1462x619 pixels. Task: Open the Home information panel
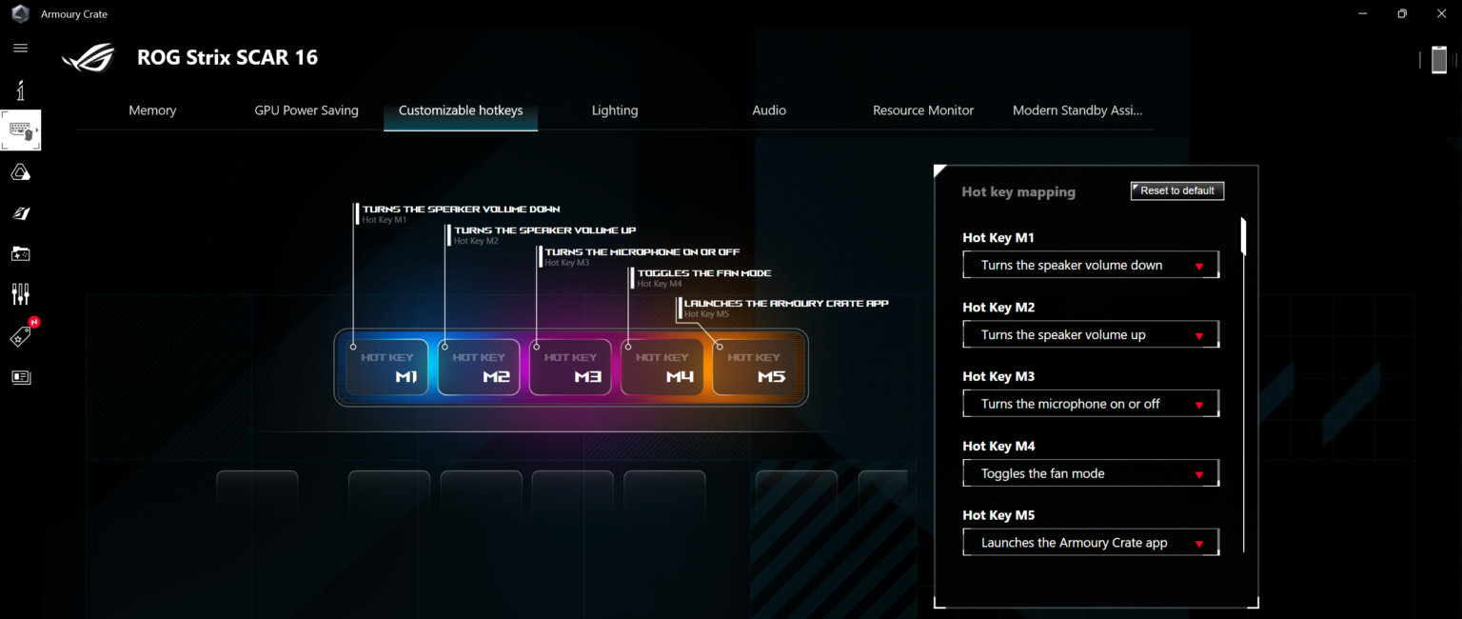point(19,90)
